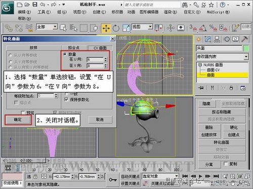Image resolution: width=253 pixels, height=189 pixels.
Task: Switch to the 拟合点 tab in dialog
Action: [74, 48]
